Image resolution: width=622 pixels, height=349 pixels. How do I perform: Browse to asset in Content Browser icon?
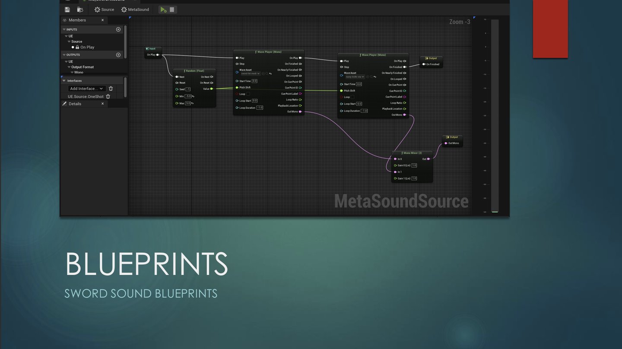[80, 10]
